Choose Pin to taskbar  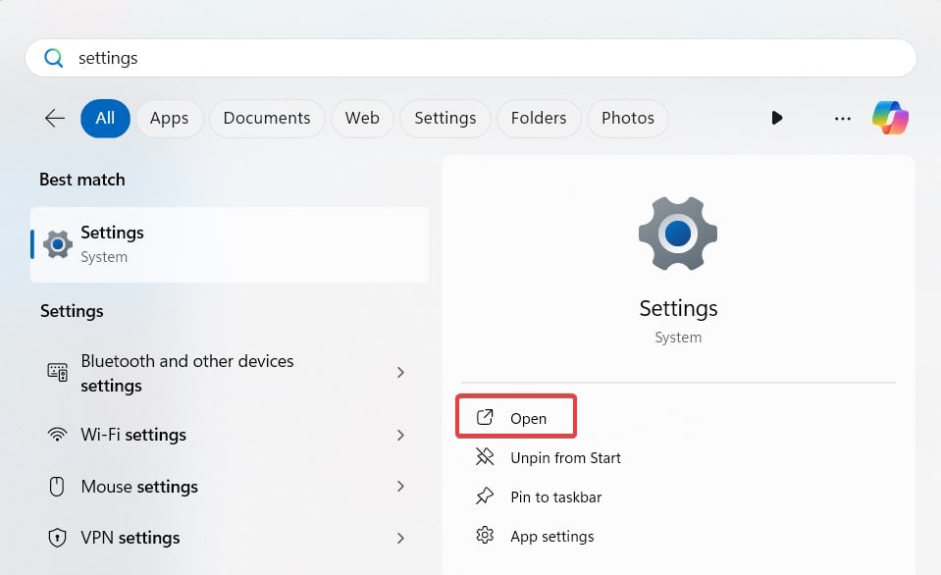coord(555,497)
